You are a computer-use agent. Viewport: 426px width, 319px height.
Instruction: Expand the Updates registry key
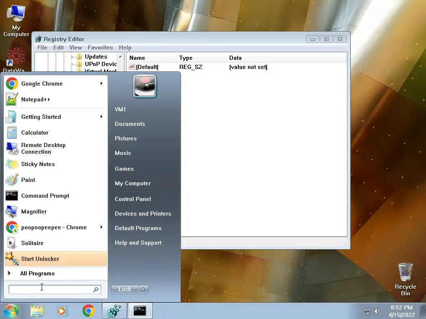[72, 57]
